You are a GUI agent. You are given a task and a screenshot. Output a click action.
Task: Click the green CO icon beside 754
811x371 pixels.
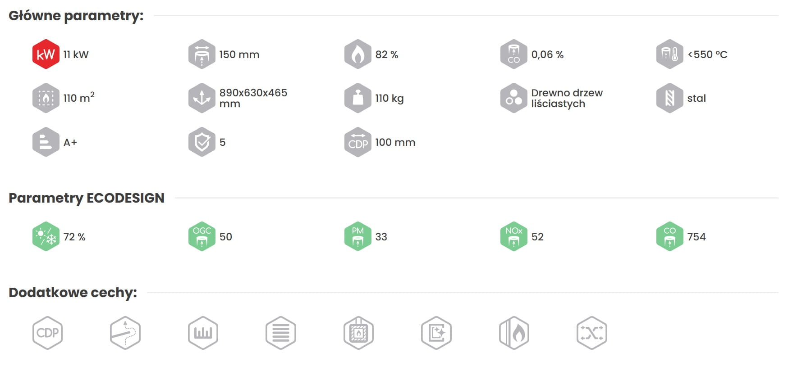coord(669,237)
